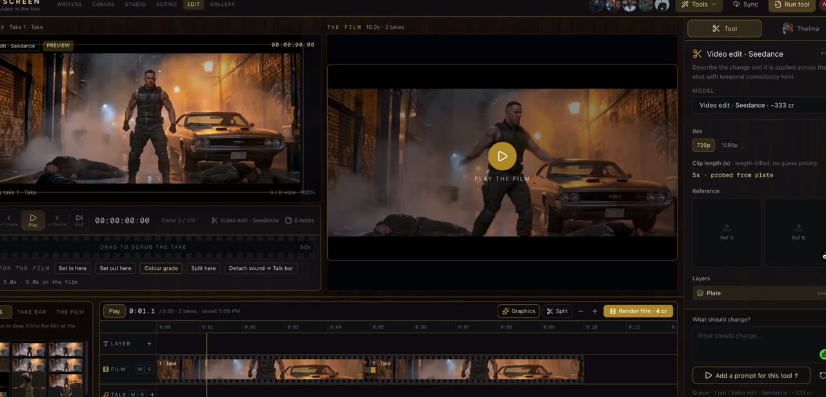Mute the FILM track
This screenshot has width=826, height=397.
tap(139, 369)
